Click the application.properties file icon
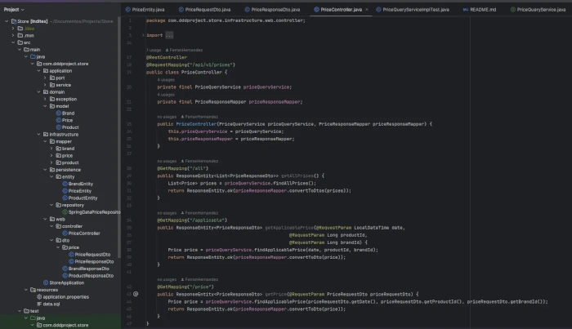This screenshot has width=572, height=329. 39,296
